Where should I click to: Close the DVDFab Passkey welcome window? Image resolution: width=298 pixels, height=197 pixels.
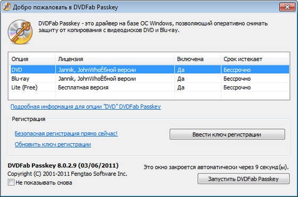click(287, 7)
